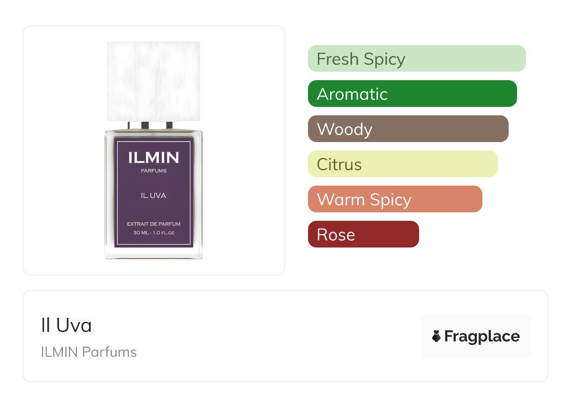571x405 pixels.
Task: Select the green Aromatic accord bar
Action: [x=412, y=94]
